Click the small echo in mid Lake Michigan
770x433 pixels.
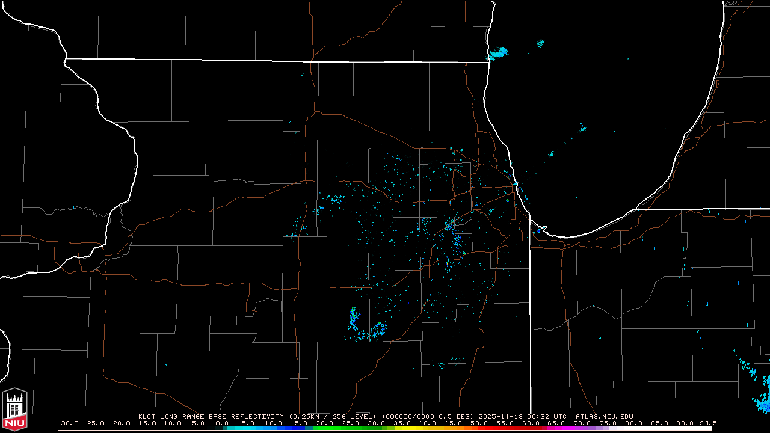tap(582, 127)
